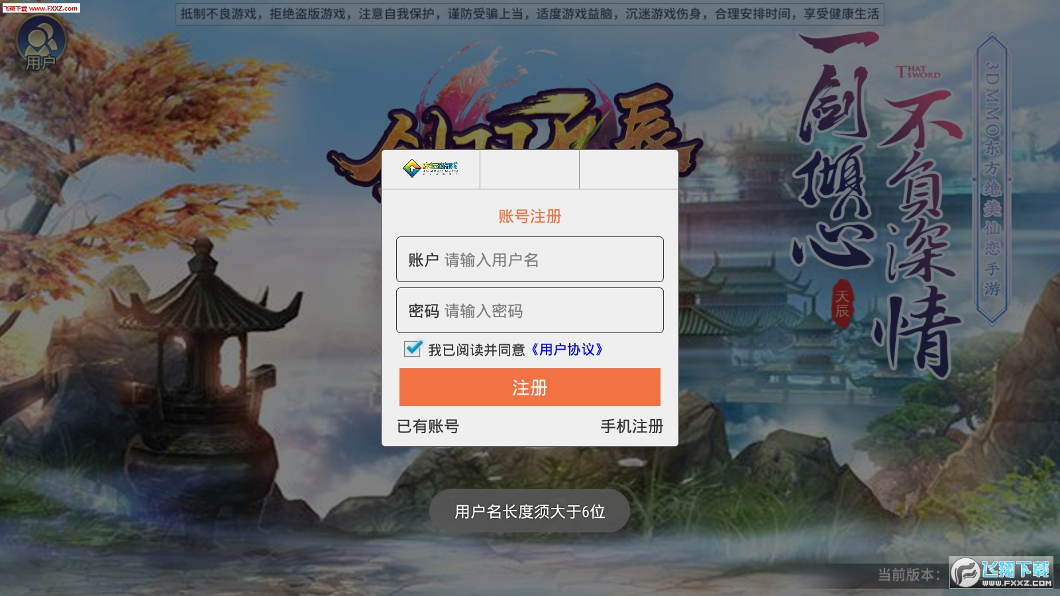
Task: Open the 用户 profile icon
Action: pos(40,44)
